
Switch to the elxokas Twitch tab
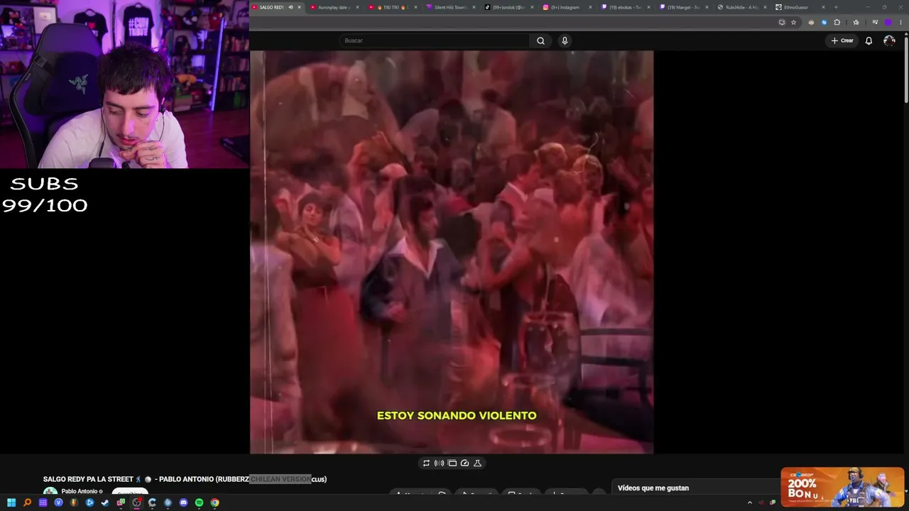click(x=625, y=7)
